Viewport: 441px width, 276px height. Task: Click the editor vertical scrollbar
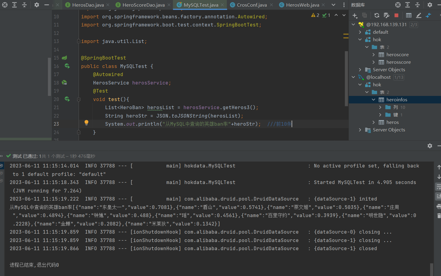(x=346, y=78)
